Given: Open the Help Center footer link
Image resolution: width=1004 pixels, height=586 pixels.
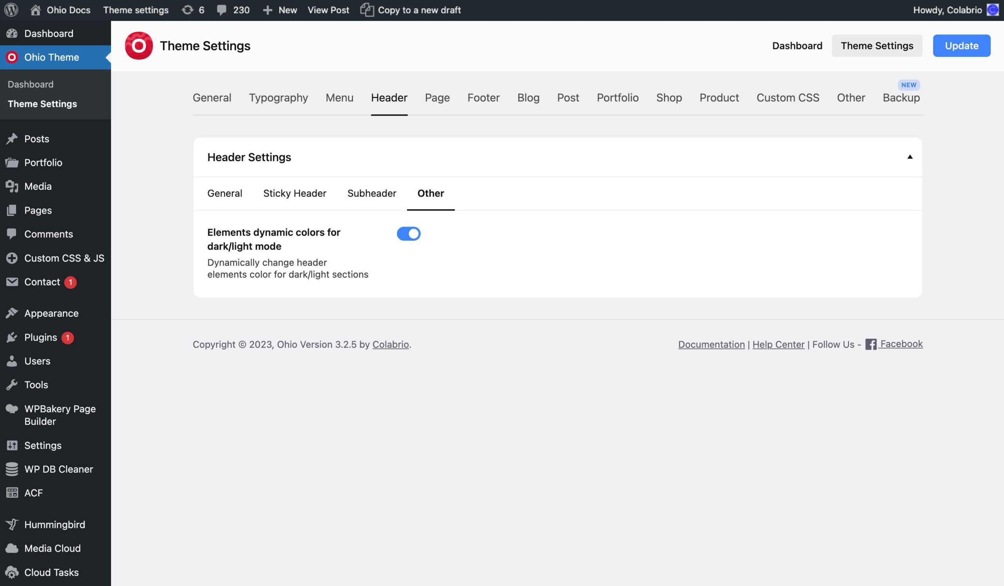Looking at the screenshot, I should [x=778, y=345].
